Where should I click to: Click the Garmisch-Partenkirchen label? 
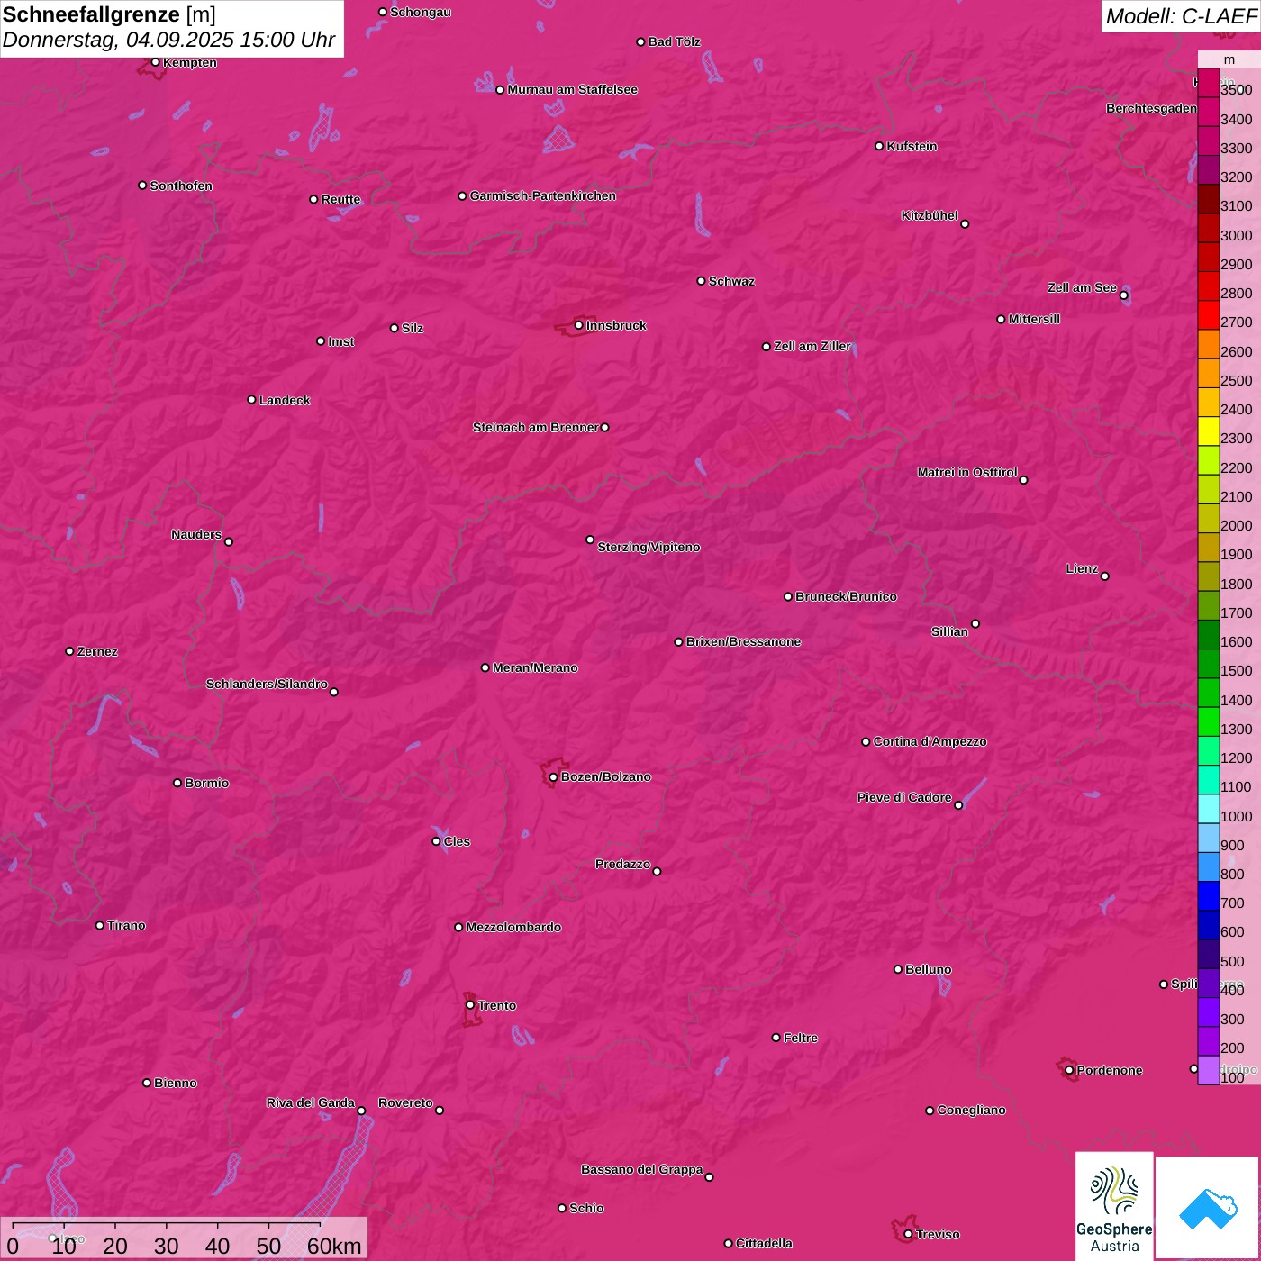(x=543, y=195)
